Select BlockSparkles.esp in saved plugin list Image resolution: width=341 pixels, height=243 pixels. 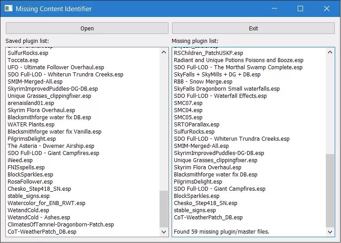30,175
